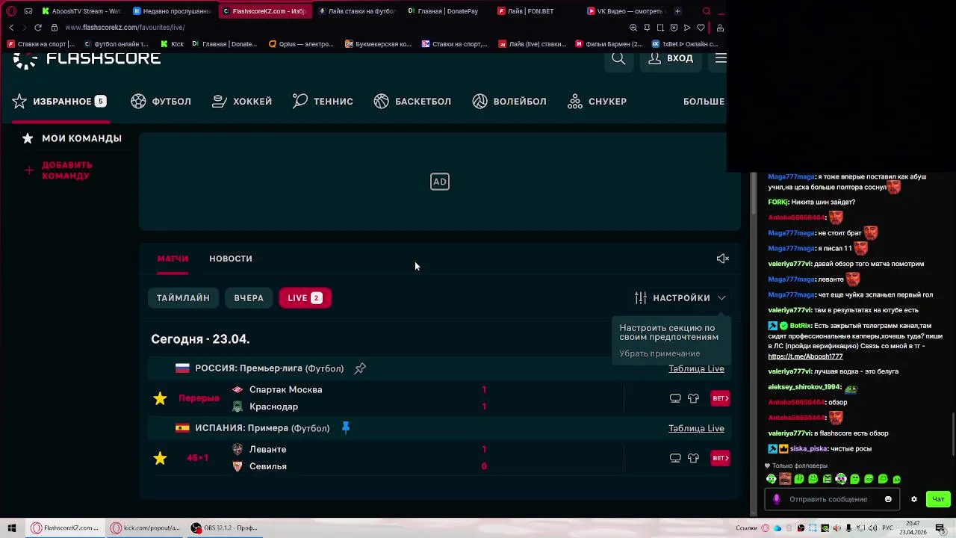Open chat emoji picker smiley

pyautogui.click(x=888, y=499)
